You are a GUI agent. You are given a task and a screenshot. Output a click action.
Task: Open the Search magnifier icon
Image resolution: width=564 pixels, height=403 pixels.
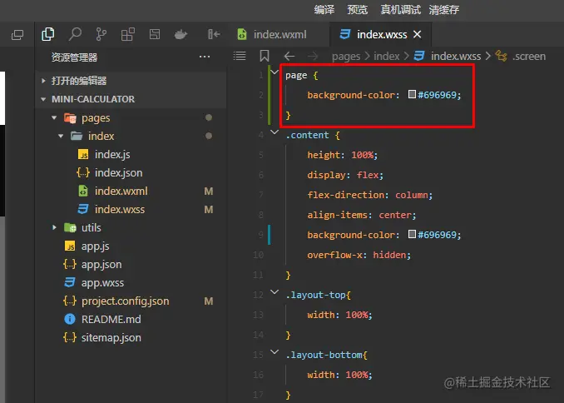[x=75, y=34]
